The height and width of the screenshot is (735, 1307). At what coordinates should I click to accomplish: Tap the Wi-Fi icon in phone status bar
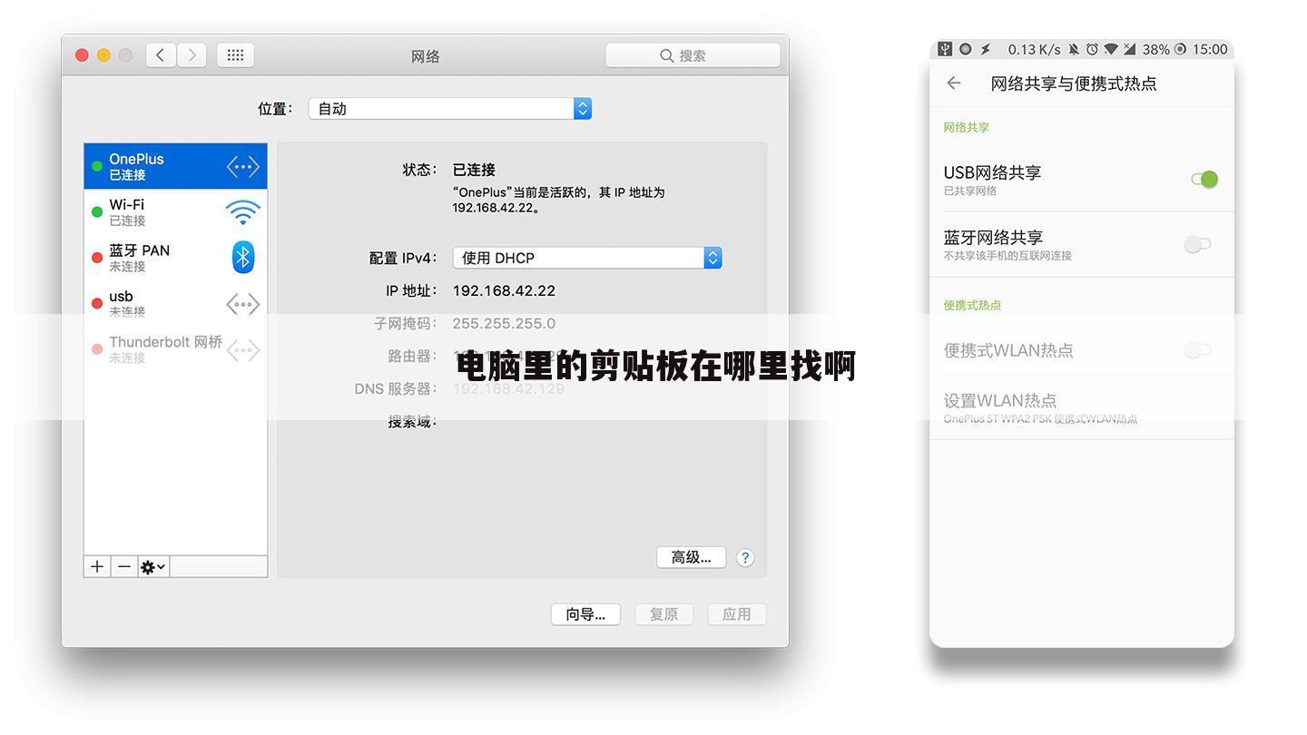point(1111,49)
